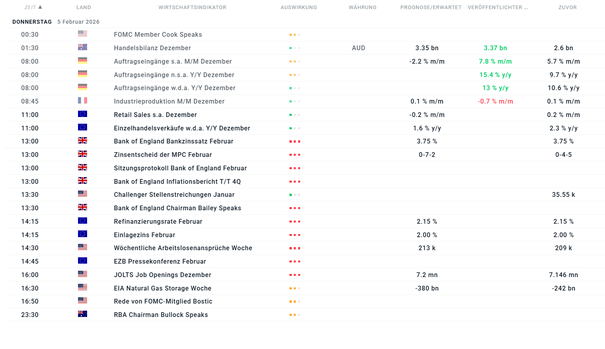Click the UK flag beside Bank of England Bankzinssatz
Screen dimensions: 605x349
82,141
